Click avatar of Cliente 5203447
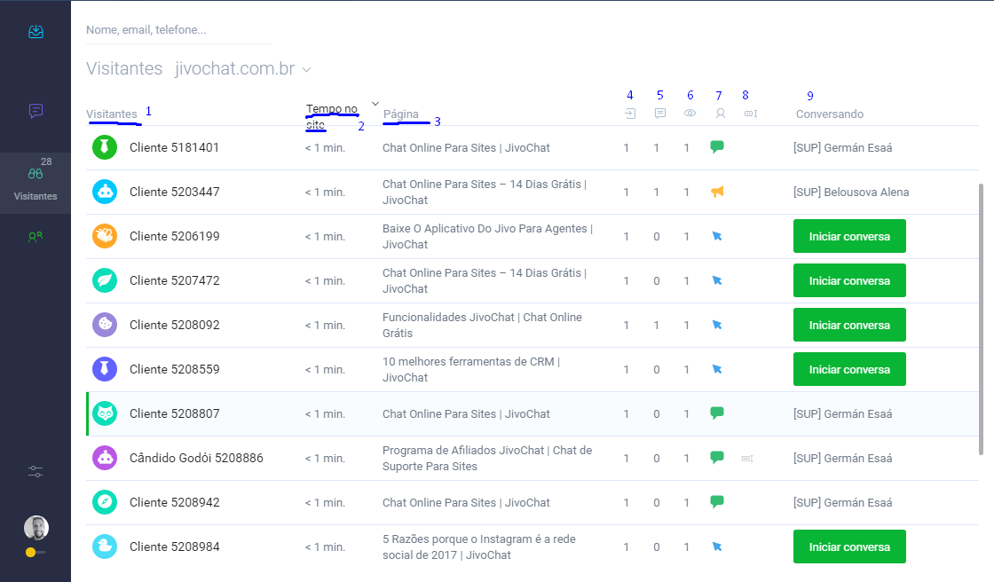This screenshot has width=994, height=582. 105,193
